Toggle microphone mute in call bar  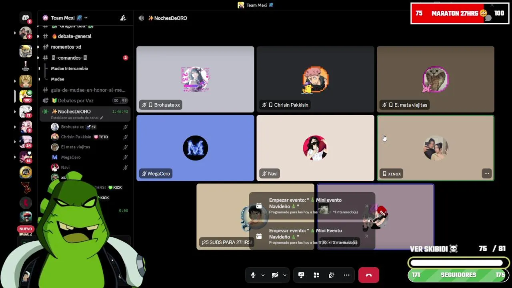(x=253, y=275)
